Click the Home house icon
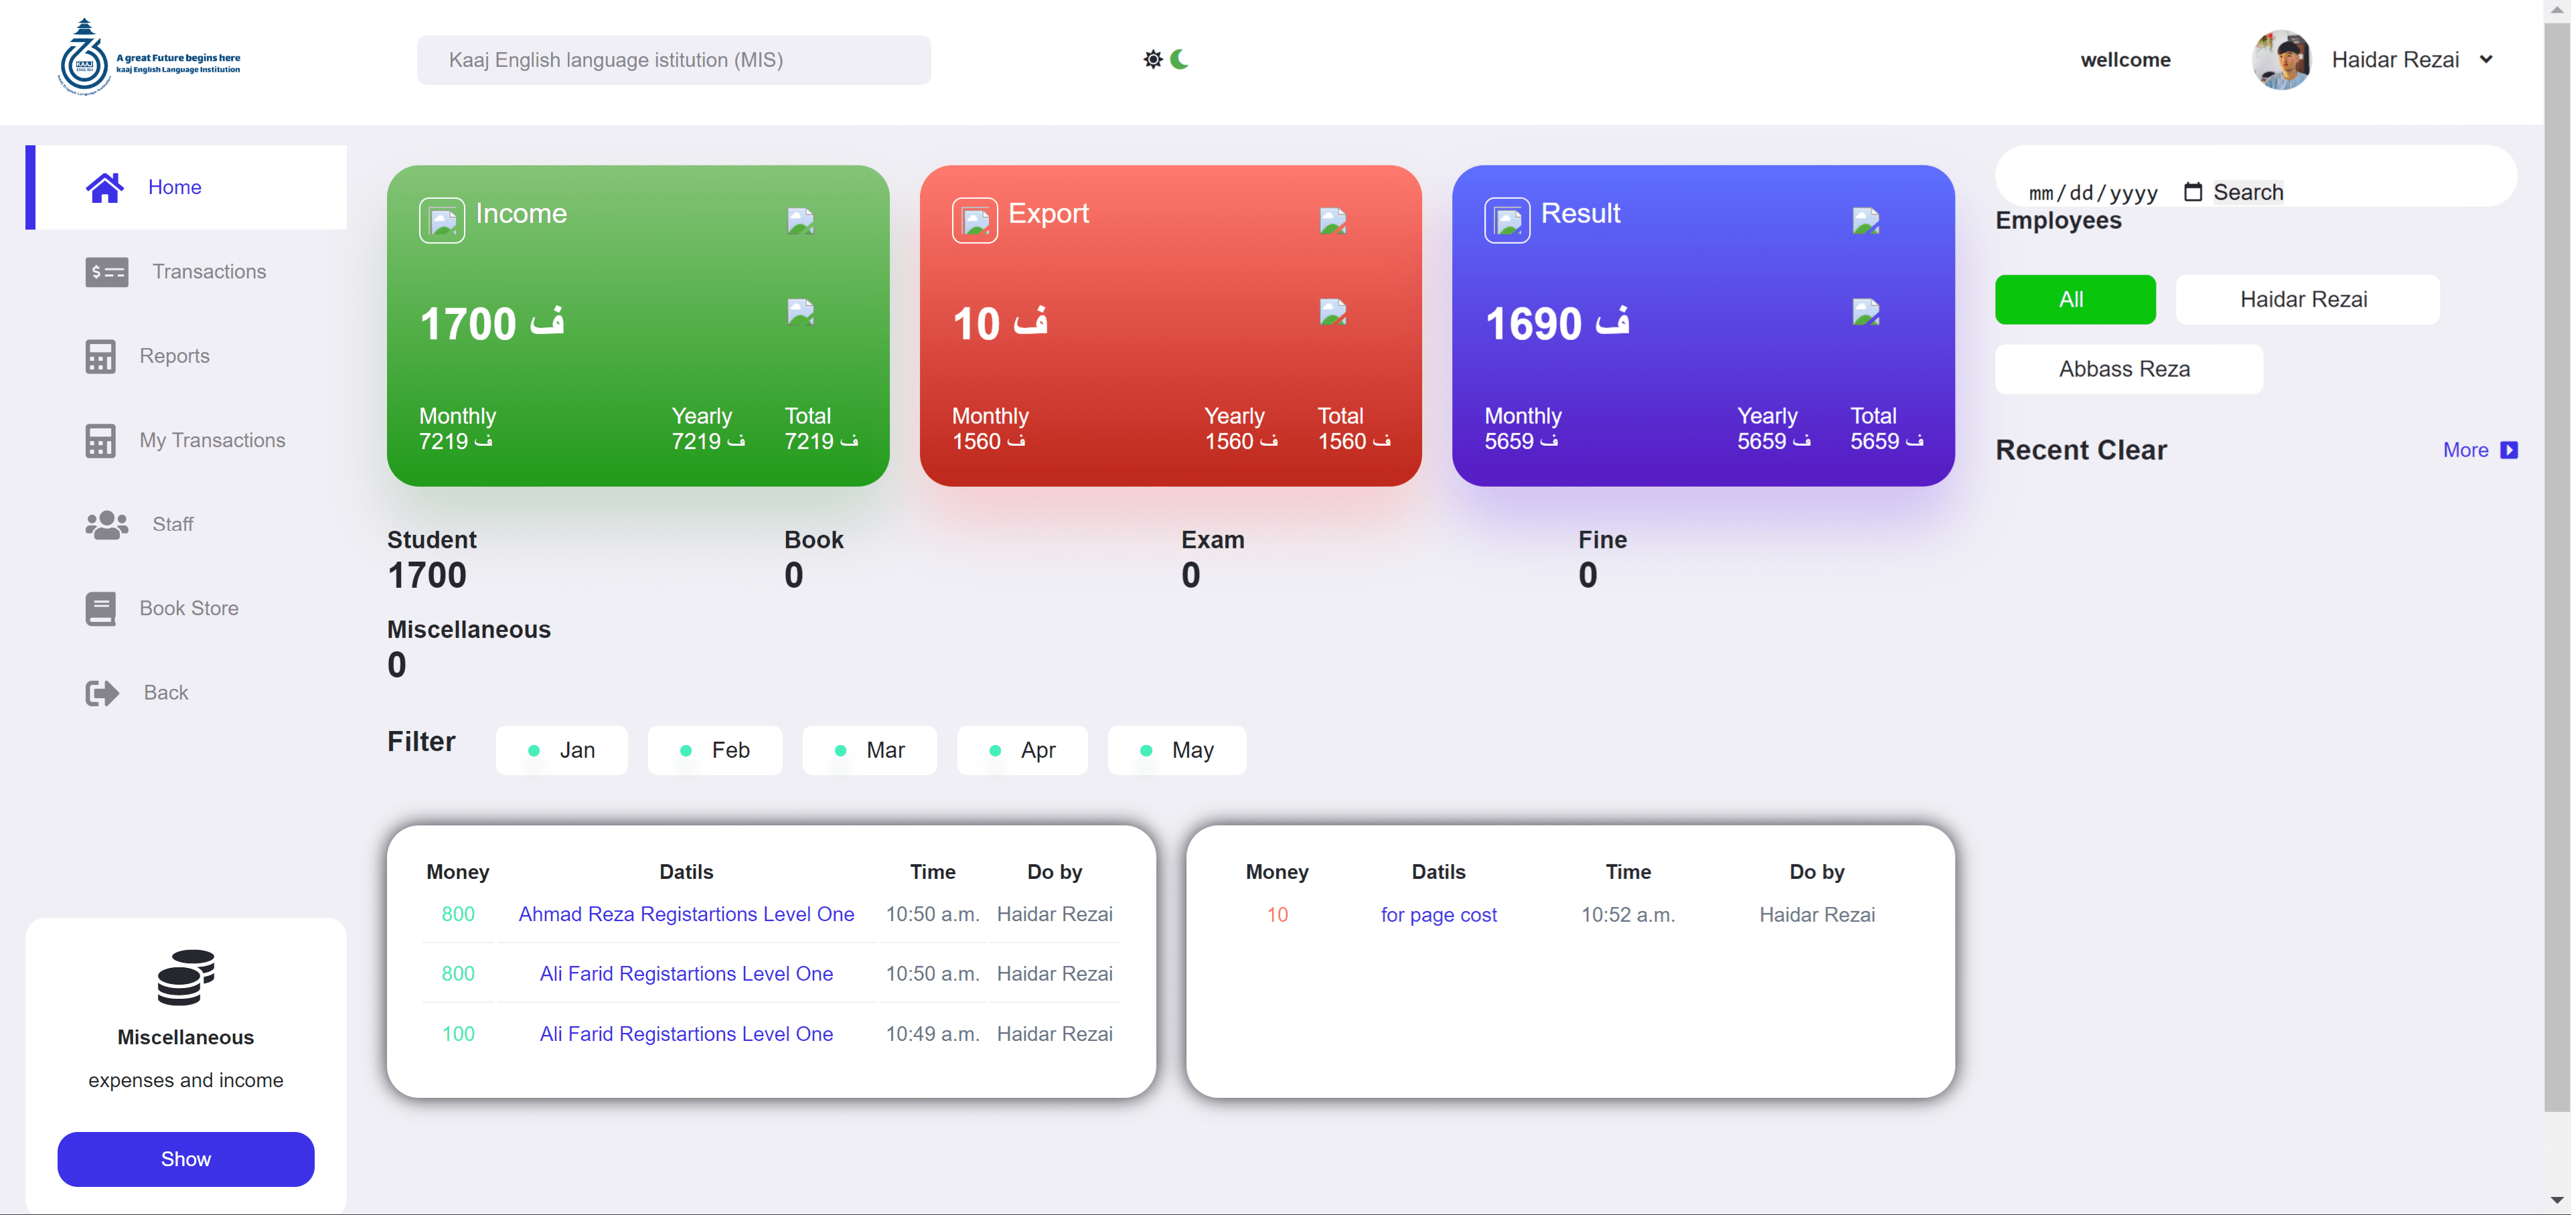The width and height of the screenshot is (2571, 1215). click(105, 187)
